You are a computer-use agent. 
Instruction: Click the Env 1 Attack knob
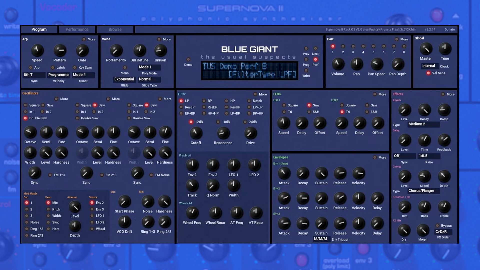point(284,173)
